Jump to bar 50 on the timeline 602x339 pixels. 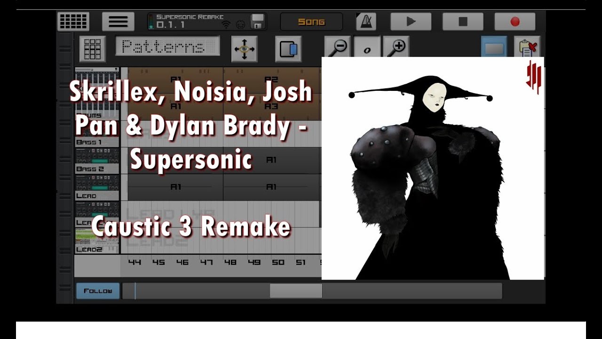pos(278,262)
